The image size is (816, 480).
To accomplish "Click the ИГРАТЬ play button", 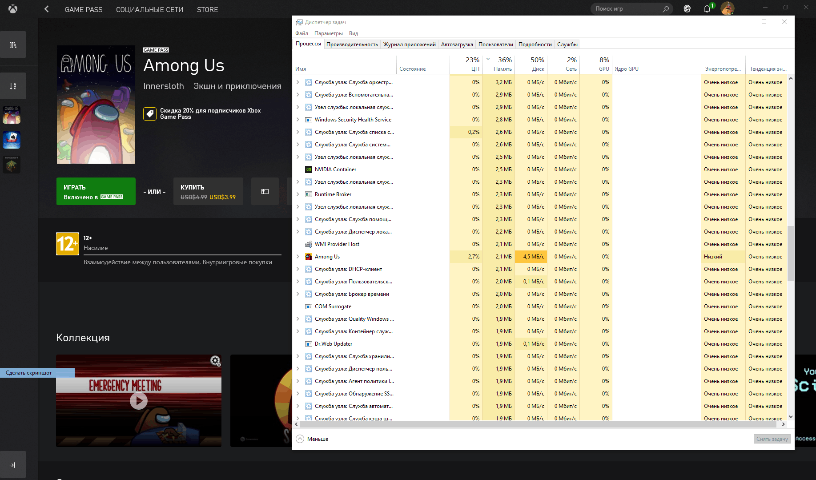I will (x=96, y=191).
